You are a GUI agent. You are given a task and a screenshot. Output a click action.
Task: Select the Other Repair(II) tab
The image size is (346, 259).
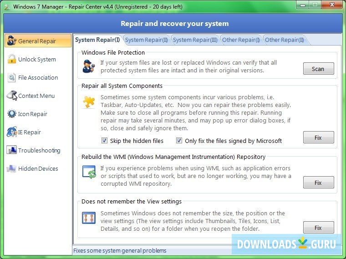tap(284, 40)
